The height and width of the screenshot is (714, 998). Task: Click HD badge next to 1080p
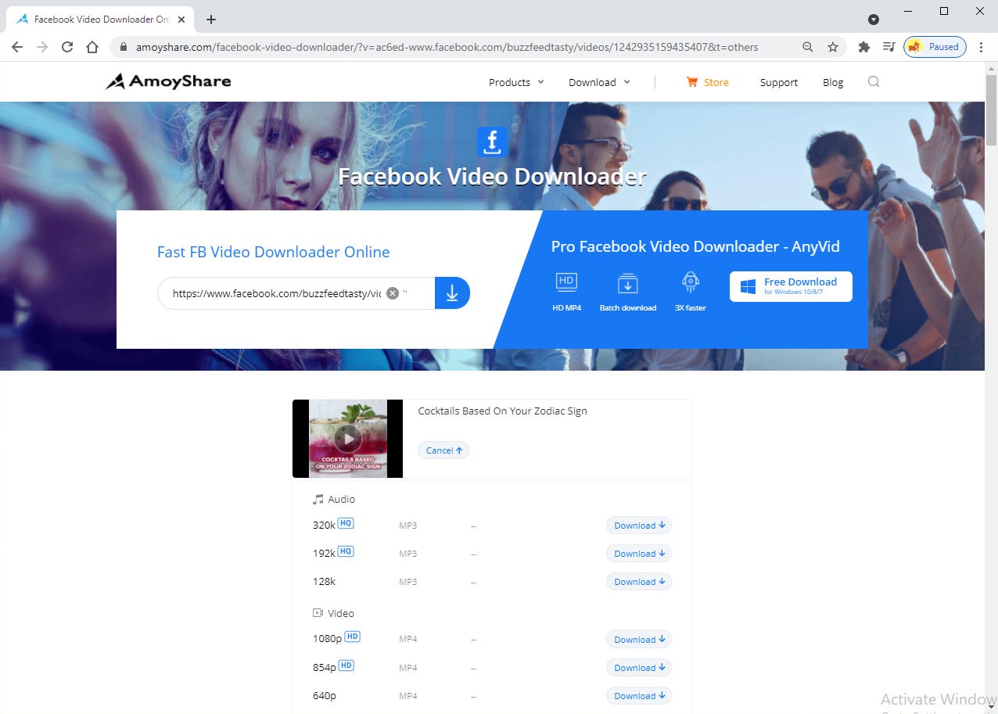click(352, 637)
